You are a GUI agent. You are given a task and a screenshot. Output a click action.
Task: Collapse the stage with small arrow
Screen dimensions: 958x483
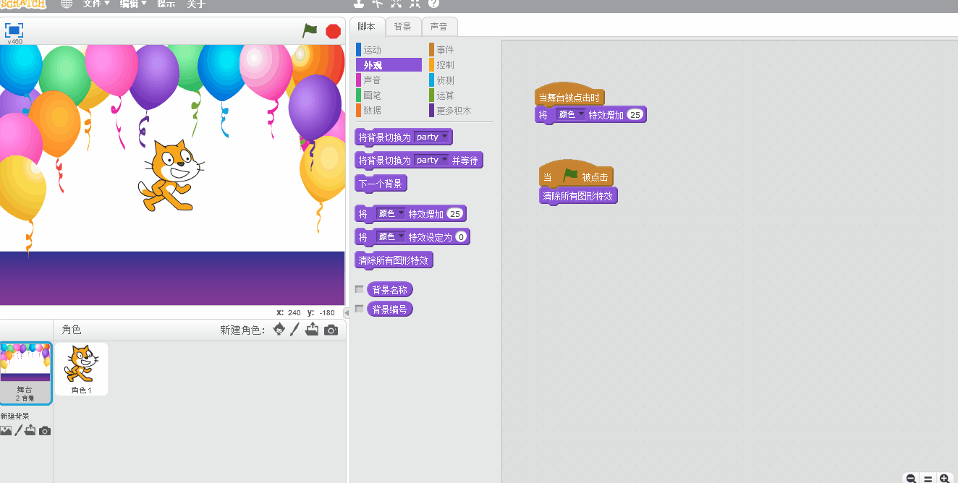[346, 312]
